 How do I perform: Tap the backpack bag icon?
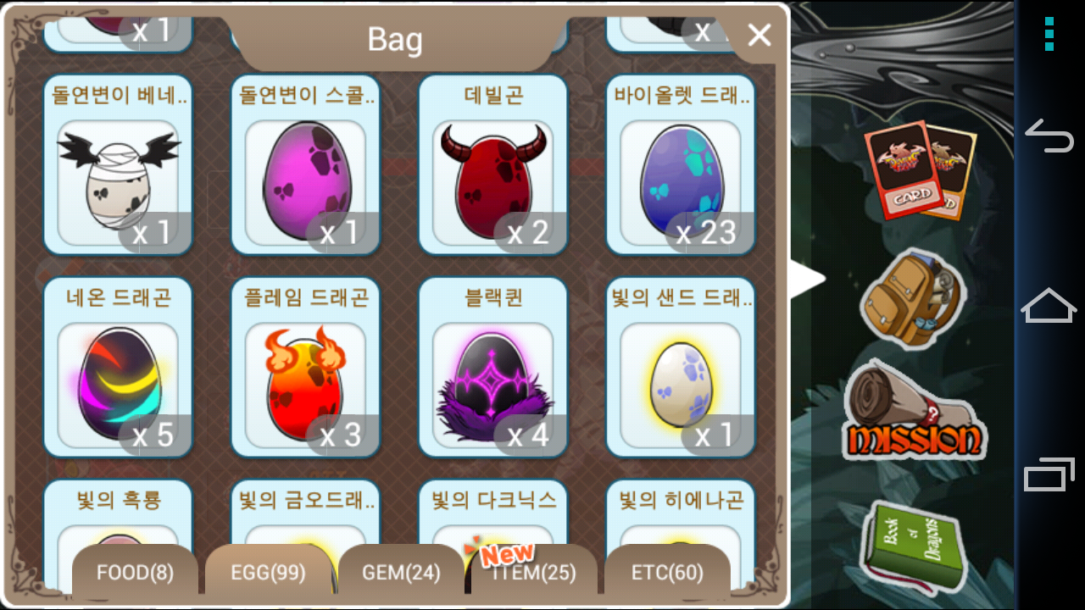point(911,298)
